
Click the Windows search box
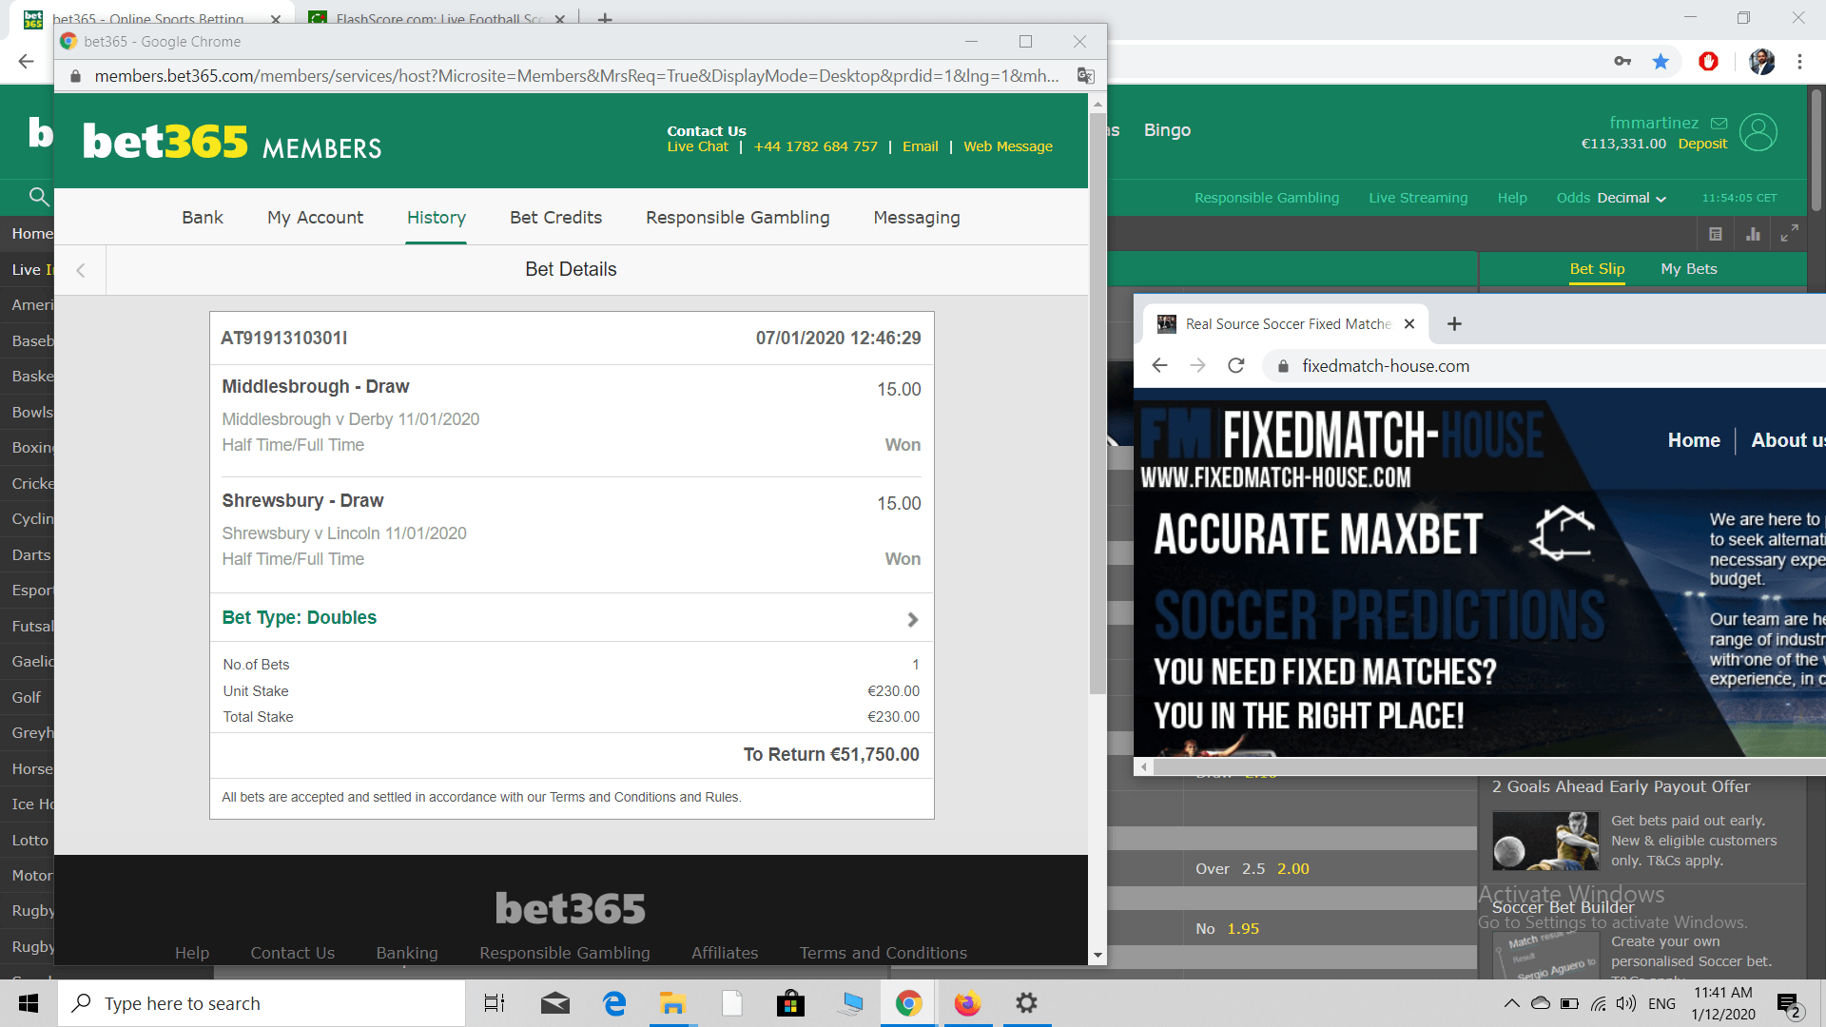tap(262, 1003)
